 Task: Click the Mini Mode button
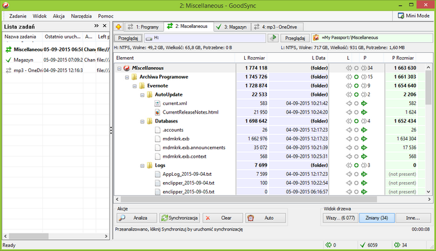414,15
